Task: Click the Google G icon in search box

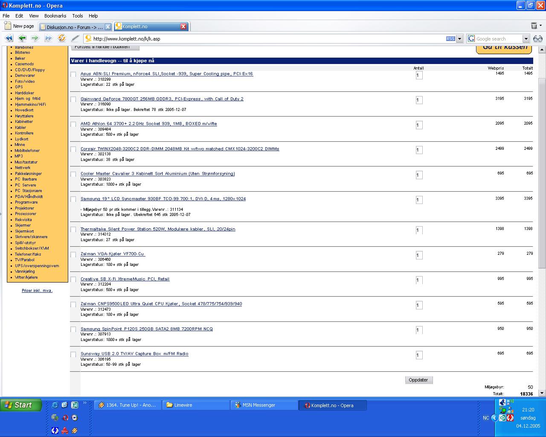Action: coord(471,39)
